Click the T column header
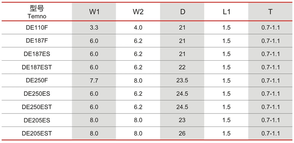This screenshot has height=143, width=294. point(270,12)
